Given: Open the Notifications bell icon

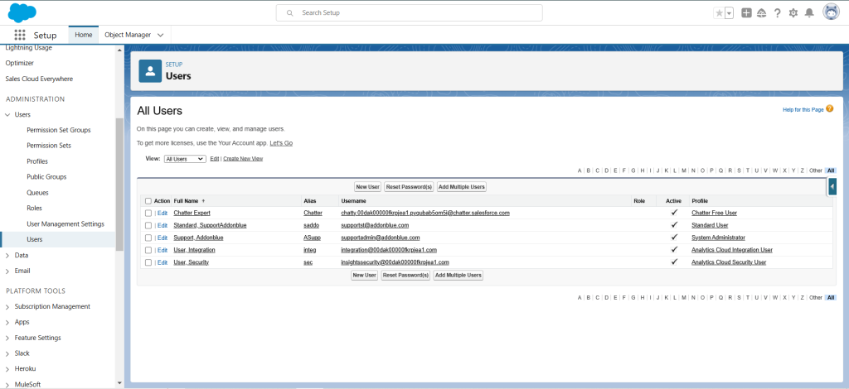Looking at the screenshot, I should point(809,13).
